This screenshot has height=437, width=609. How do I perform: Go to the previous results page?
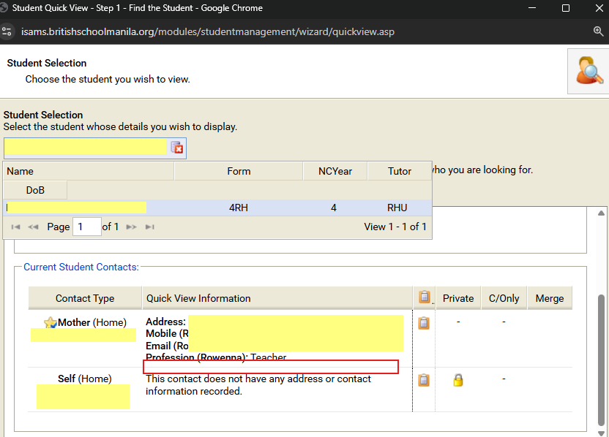tap(34, 227)
